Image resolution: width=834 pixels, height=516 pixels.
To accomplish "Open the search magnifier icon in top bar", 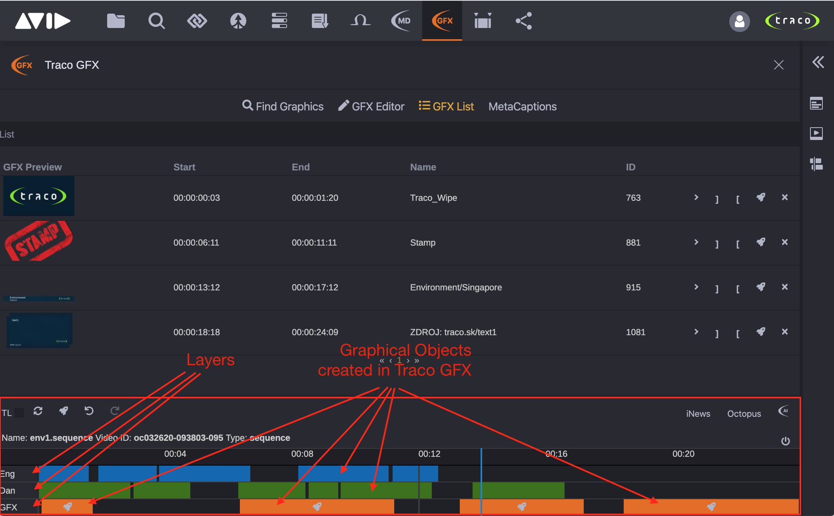I will click(x=156, y=21).
